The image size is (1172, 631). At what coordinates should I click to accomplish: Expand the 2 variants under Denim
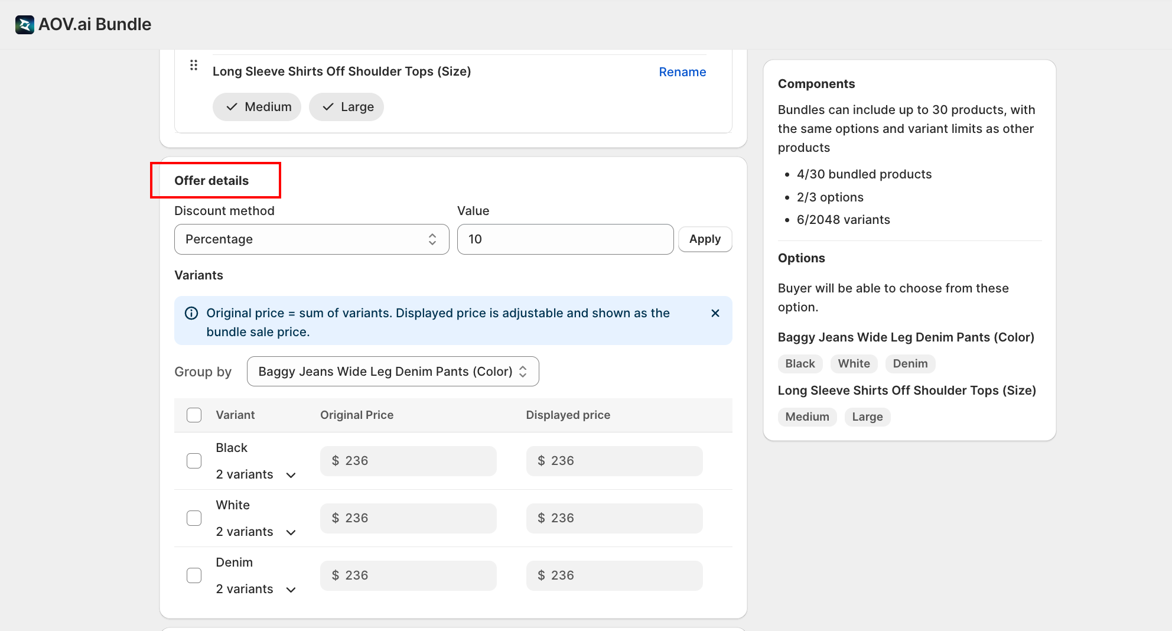point(256,589)
